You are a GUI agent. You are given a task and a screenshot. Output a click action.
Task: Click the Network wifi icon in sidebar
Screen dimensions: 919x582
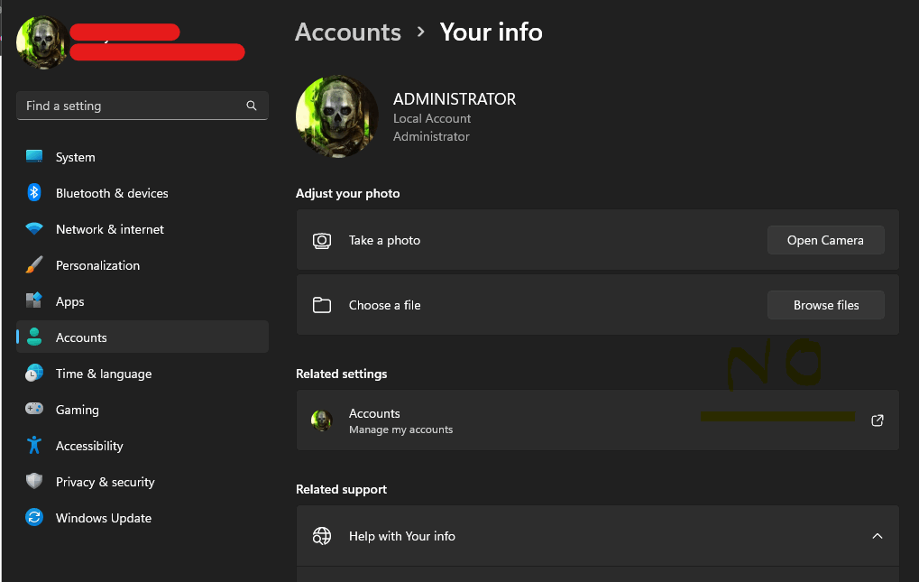tap(34, 228)
